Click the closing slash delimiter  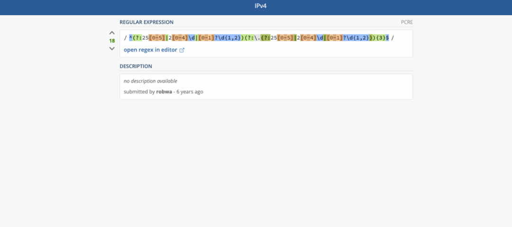tap(393, 38)
